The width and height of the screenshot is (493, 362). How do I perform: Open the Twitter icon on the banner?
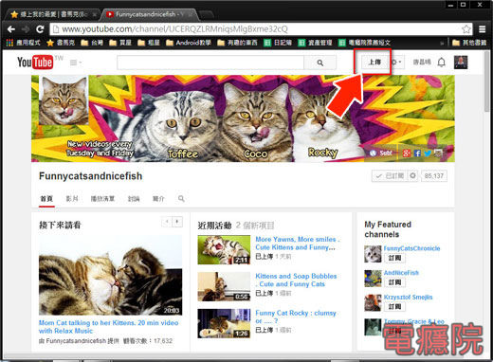tap(428, 154)
